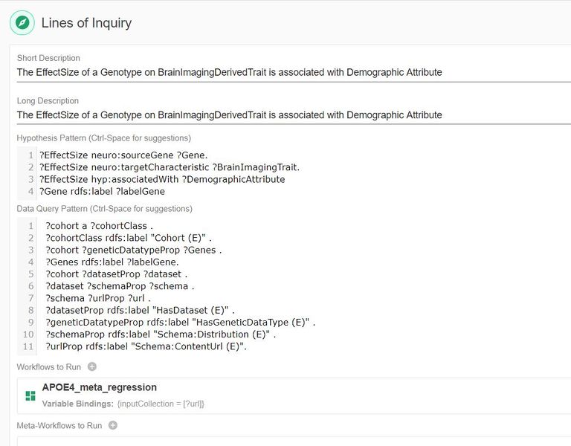Click the green workflow grid icon
The height and width of the screenshot is (446, 571).
click(30, 395)
